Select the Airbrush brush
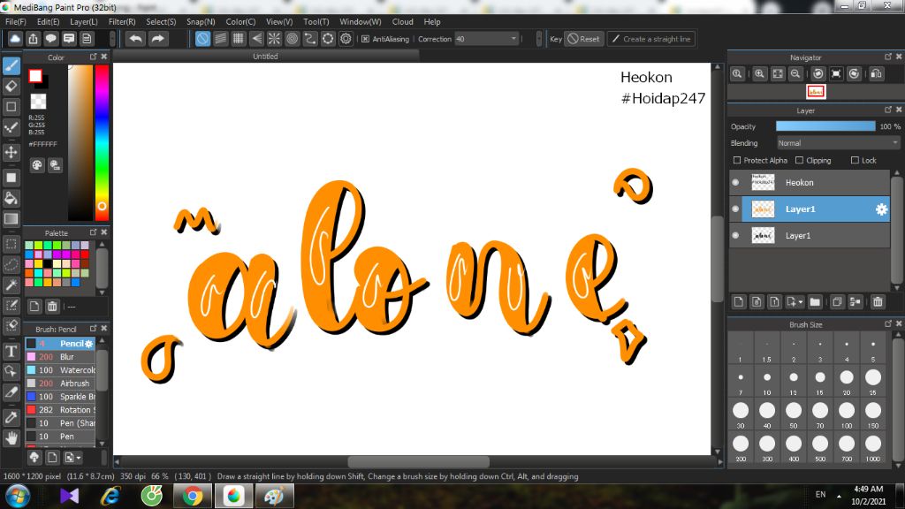Screen dimensions: 905x509 coord(60,384)
